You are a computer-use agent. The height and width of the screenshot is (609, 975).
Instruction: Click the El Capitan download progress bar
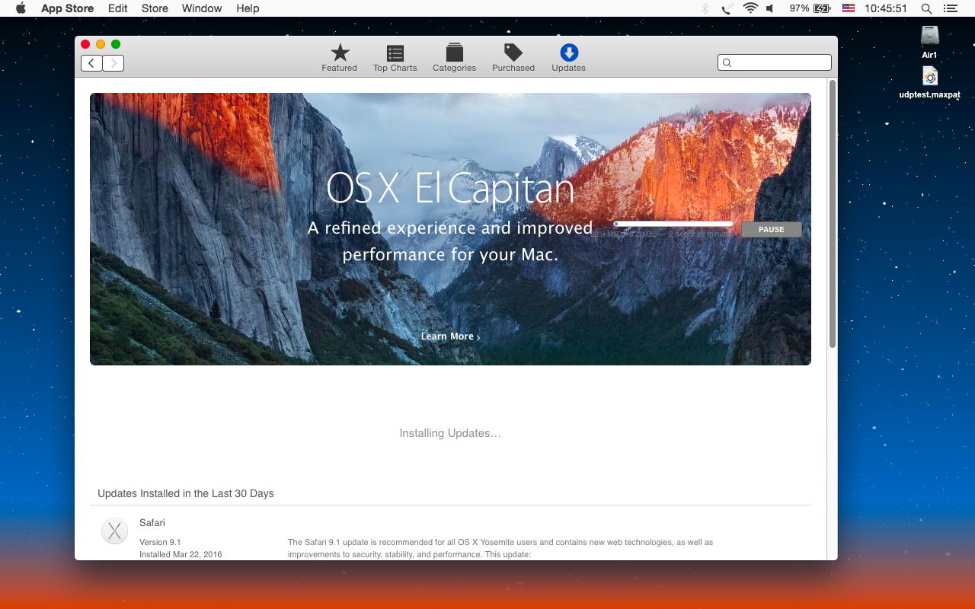pos(673,224)
